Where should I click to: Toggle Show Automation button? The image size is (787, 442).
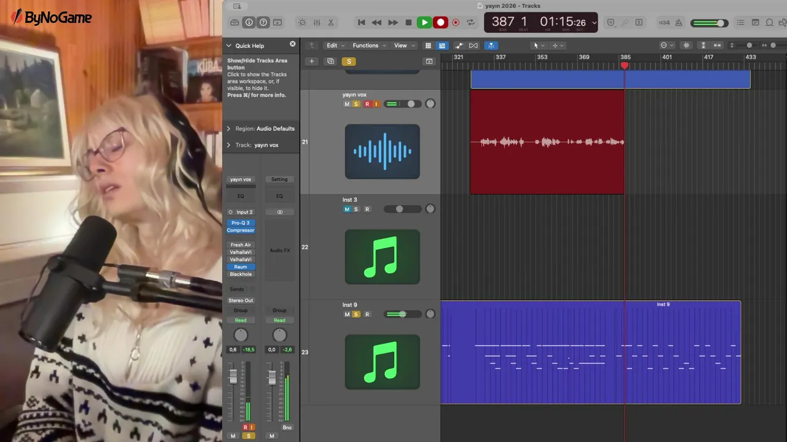click(459, 45)
